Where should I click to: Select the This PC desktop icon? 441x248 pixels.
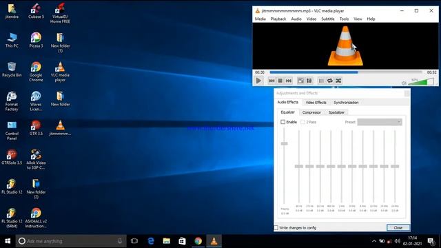pyautogui.click(x=12, y=40)
